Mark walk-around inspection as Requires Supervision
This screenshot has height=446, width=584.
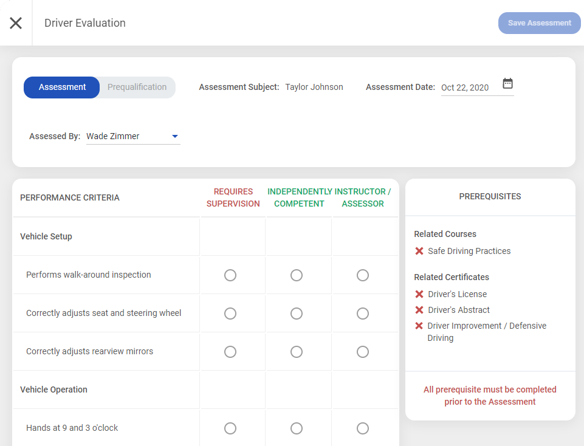pyautogui.click(x=230, y=275)
